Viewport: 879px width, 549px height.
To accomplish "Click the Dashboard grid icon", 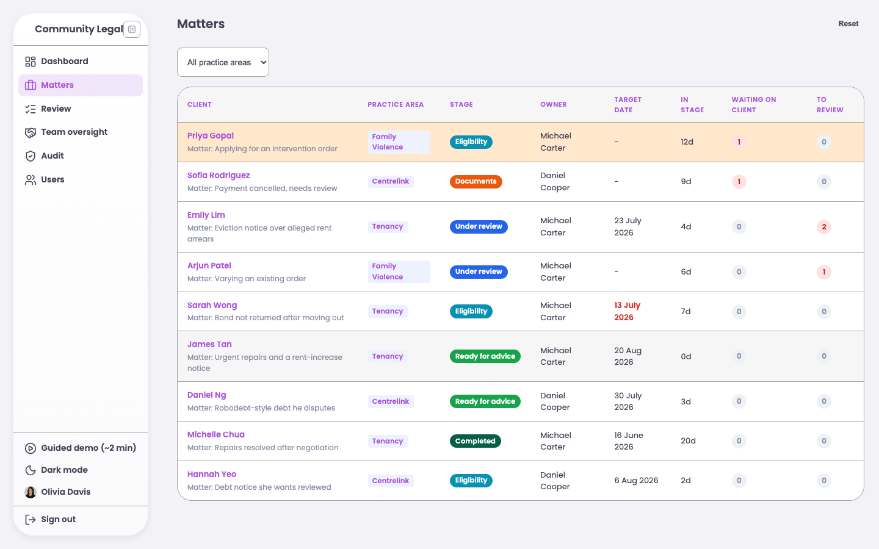I will pos(31,62).
